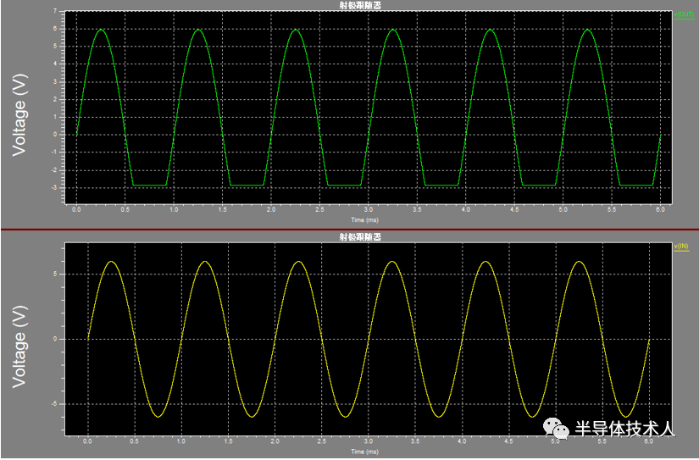The width and height of the screenshot is (699, 460).
Task: Click the 7 tick on the v(OUT) voltage axis
Action: [55, 11]
